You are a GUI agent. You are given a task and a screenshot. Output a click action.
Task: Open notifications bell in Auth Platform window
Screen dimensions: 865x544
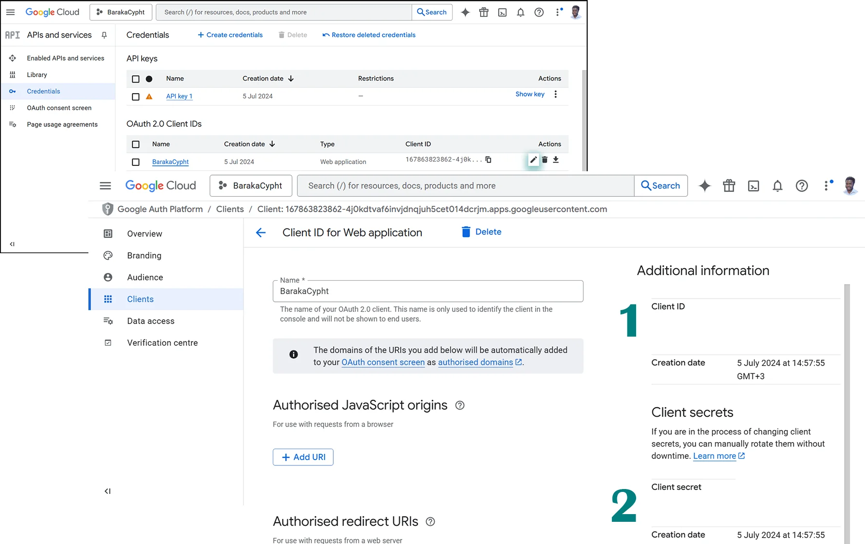pos(777,186)
